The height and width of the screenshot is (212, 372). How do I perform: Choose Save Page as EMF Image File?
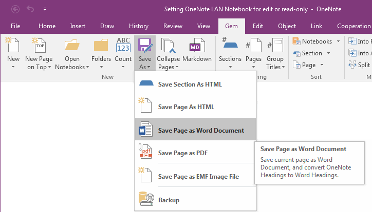[195, 176]
